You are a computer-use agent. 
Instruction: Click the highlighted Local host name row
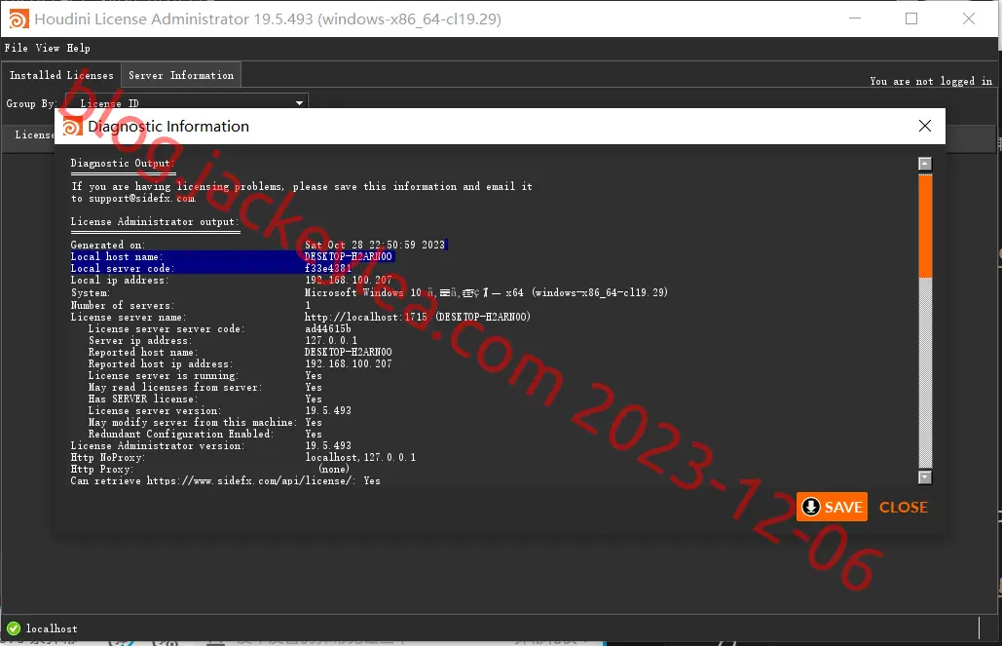point(232,256)
